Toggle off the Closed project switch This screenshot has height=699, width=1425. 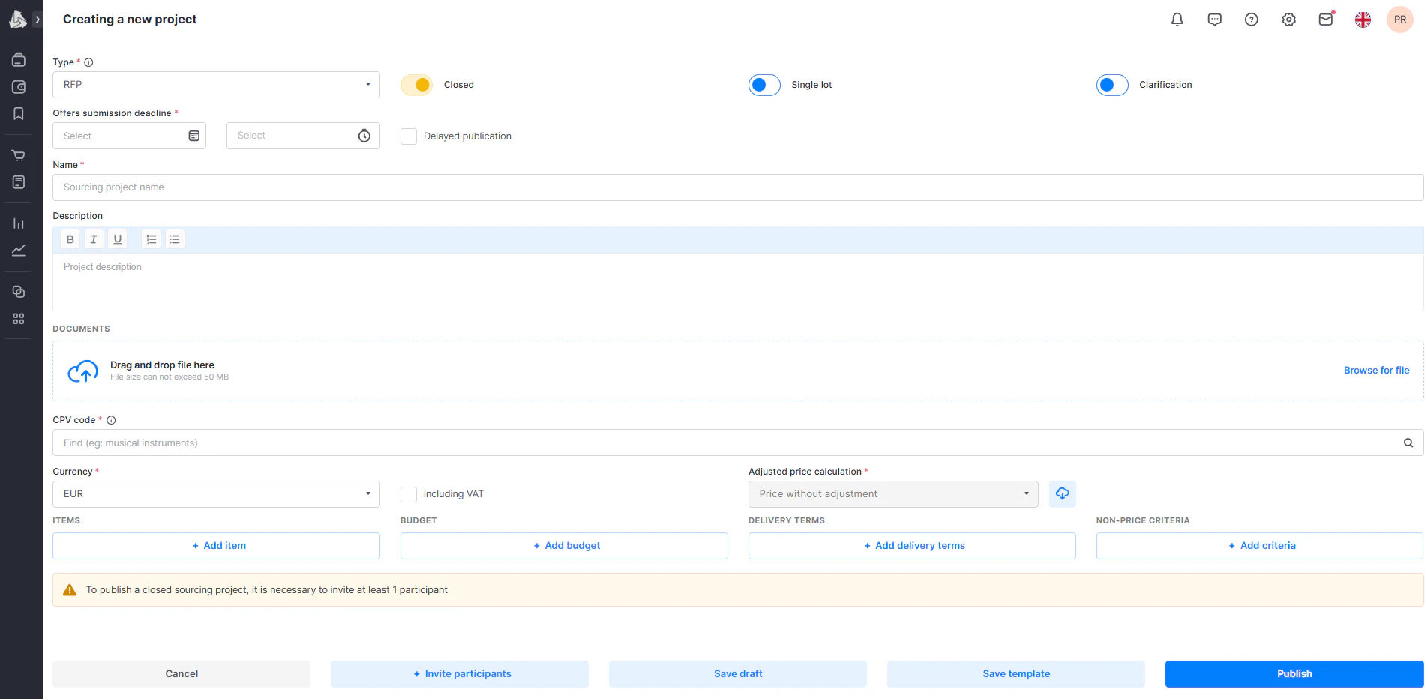(x=416, y=85)
